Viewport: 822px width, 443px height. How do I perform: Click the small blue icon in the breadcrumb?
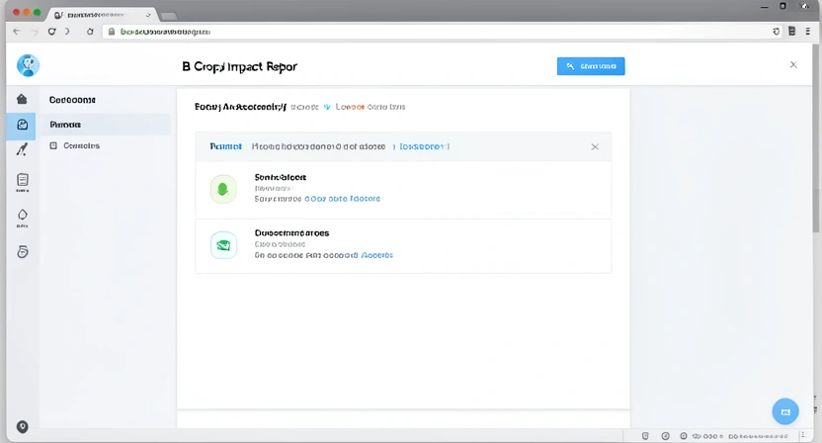(x=327, y=107)
